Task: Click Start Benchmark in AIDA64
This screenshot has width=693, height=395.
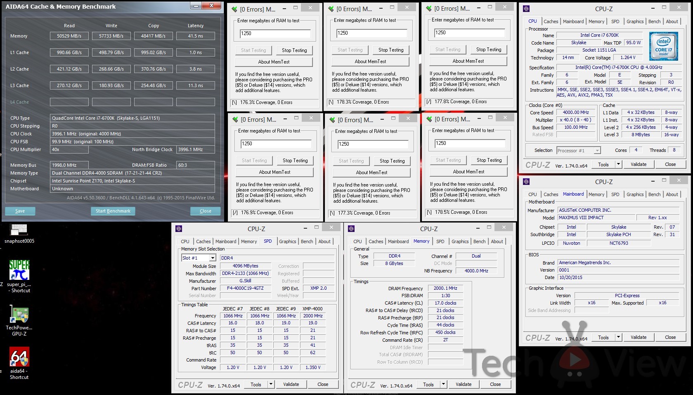Action: pos(113,211)
